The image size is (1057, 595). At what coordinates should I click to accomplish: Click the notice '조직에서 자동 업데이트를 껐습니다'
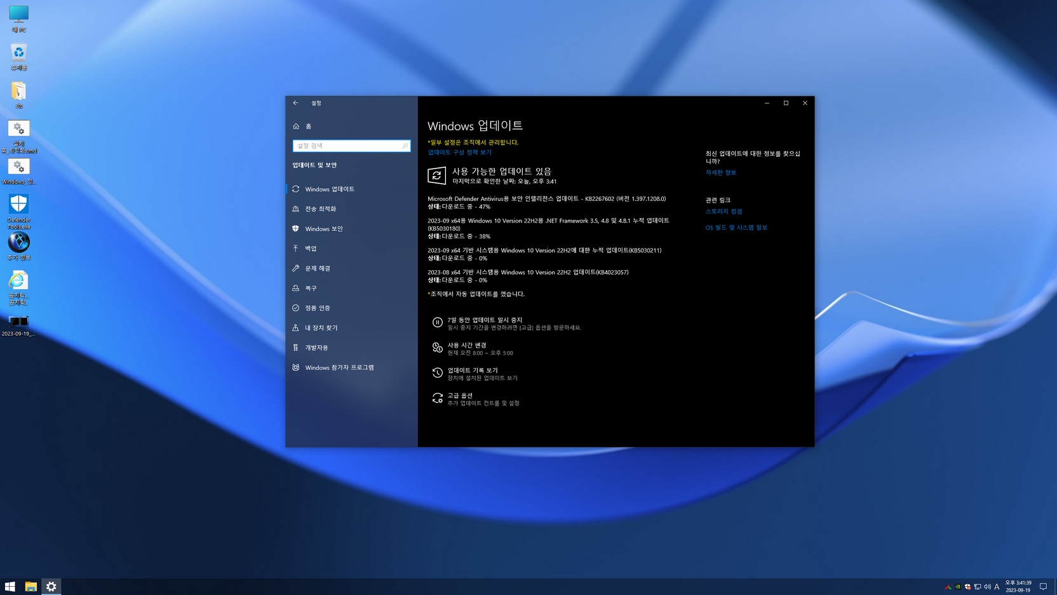(476, 294)
